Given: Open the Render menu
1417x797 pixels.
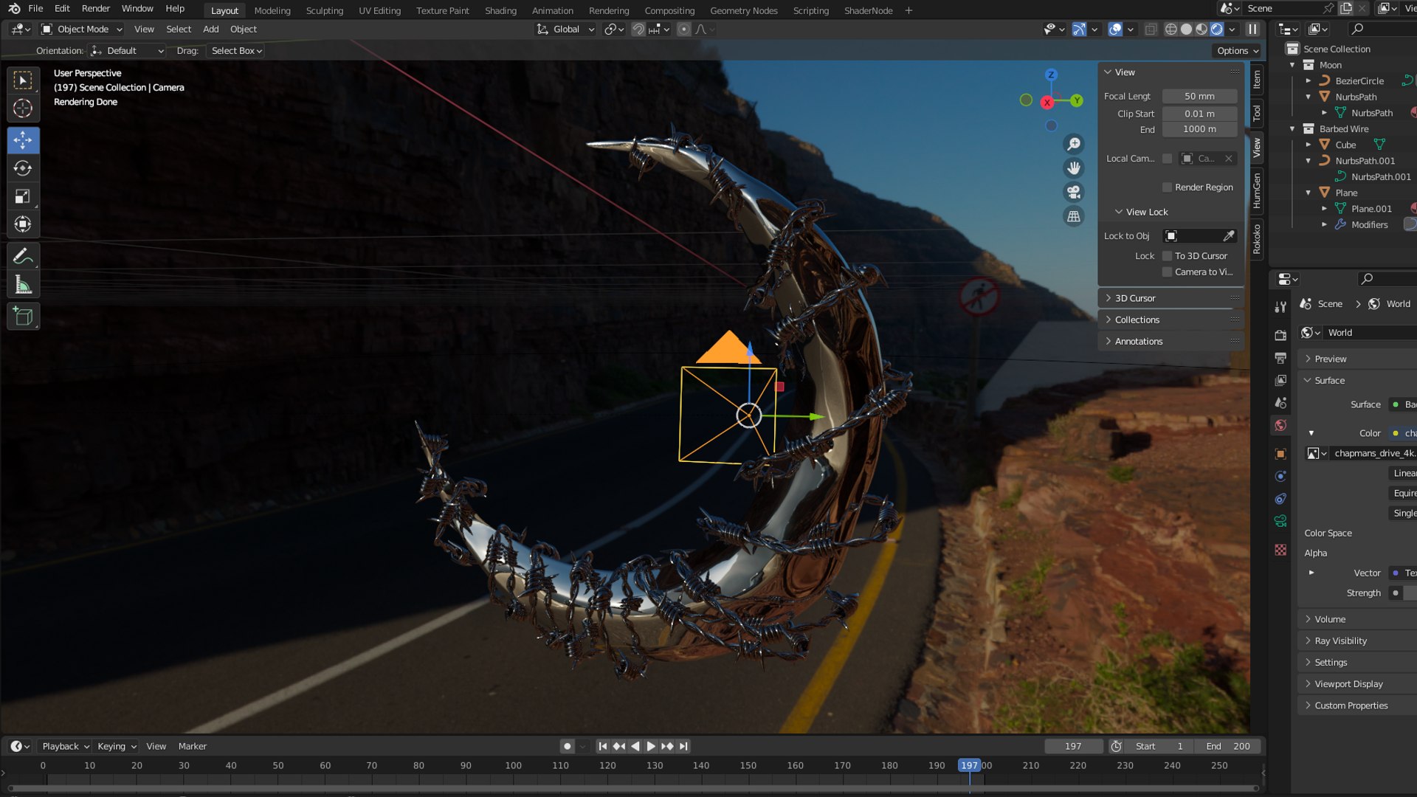Looking at the screenshot, I should pyautogui.click(x=95, y=9).
